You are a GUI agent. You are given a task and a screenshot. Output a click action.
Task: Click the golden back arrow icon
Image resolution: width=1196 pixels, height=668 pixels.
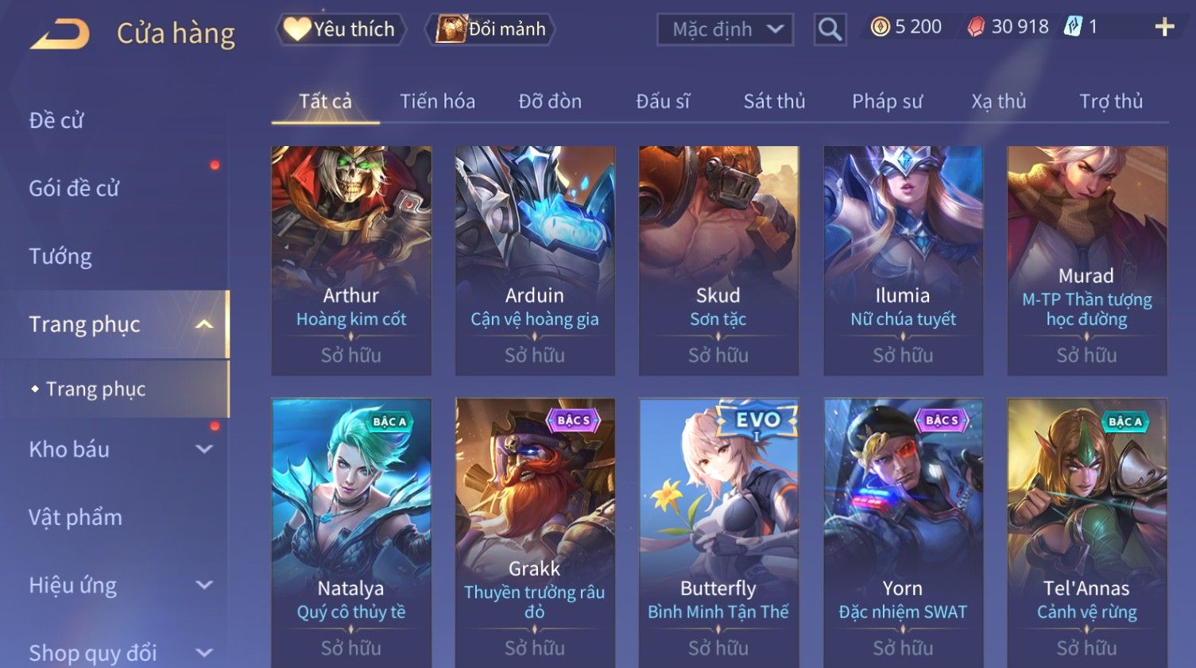tap(60, 34)
